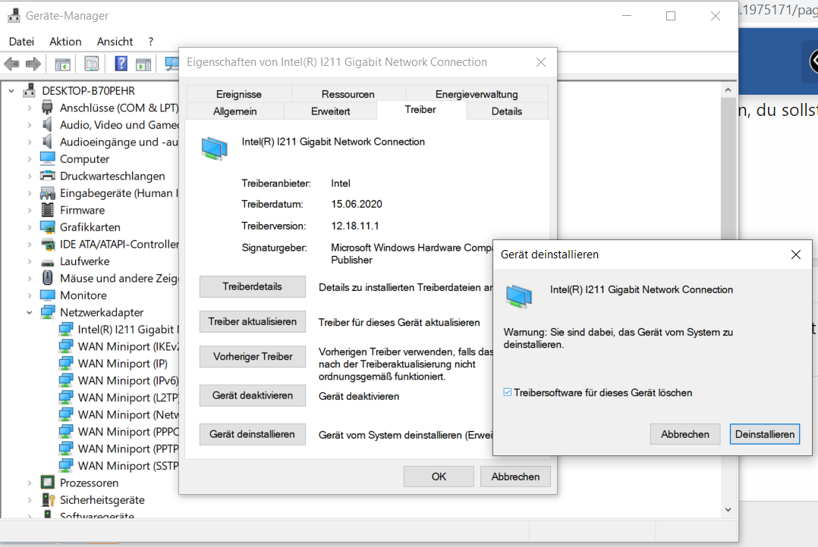Image resolution: width=818 pixels, height=547 pixels.
Task: Click the Anschlüsse (COM & LPT) port icon
Action: (x=47, y=108)
